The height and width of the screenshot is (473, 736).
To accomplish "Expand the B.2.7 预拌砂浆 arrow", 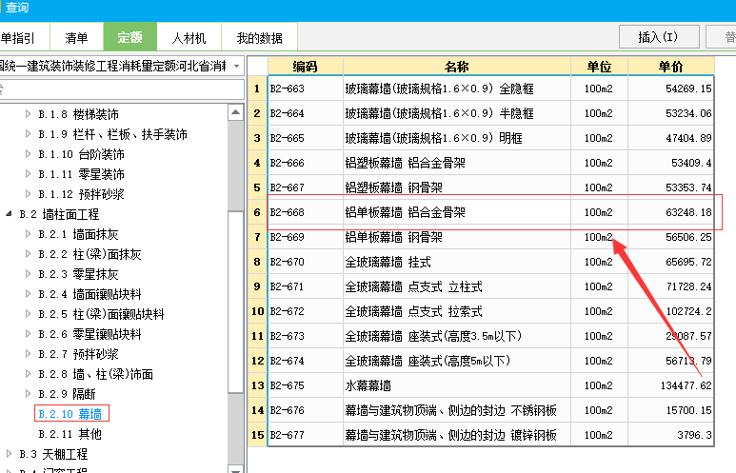I will point(28,353).
